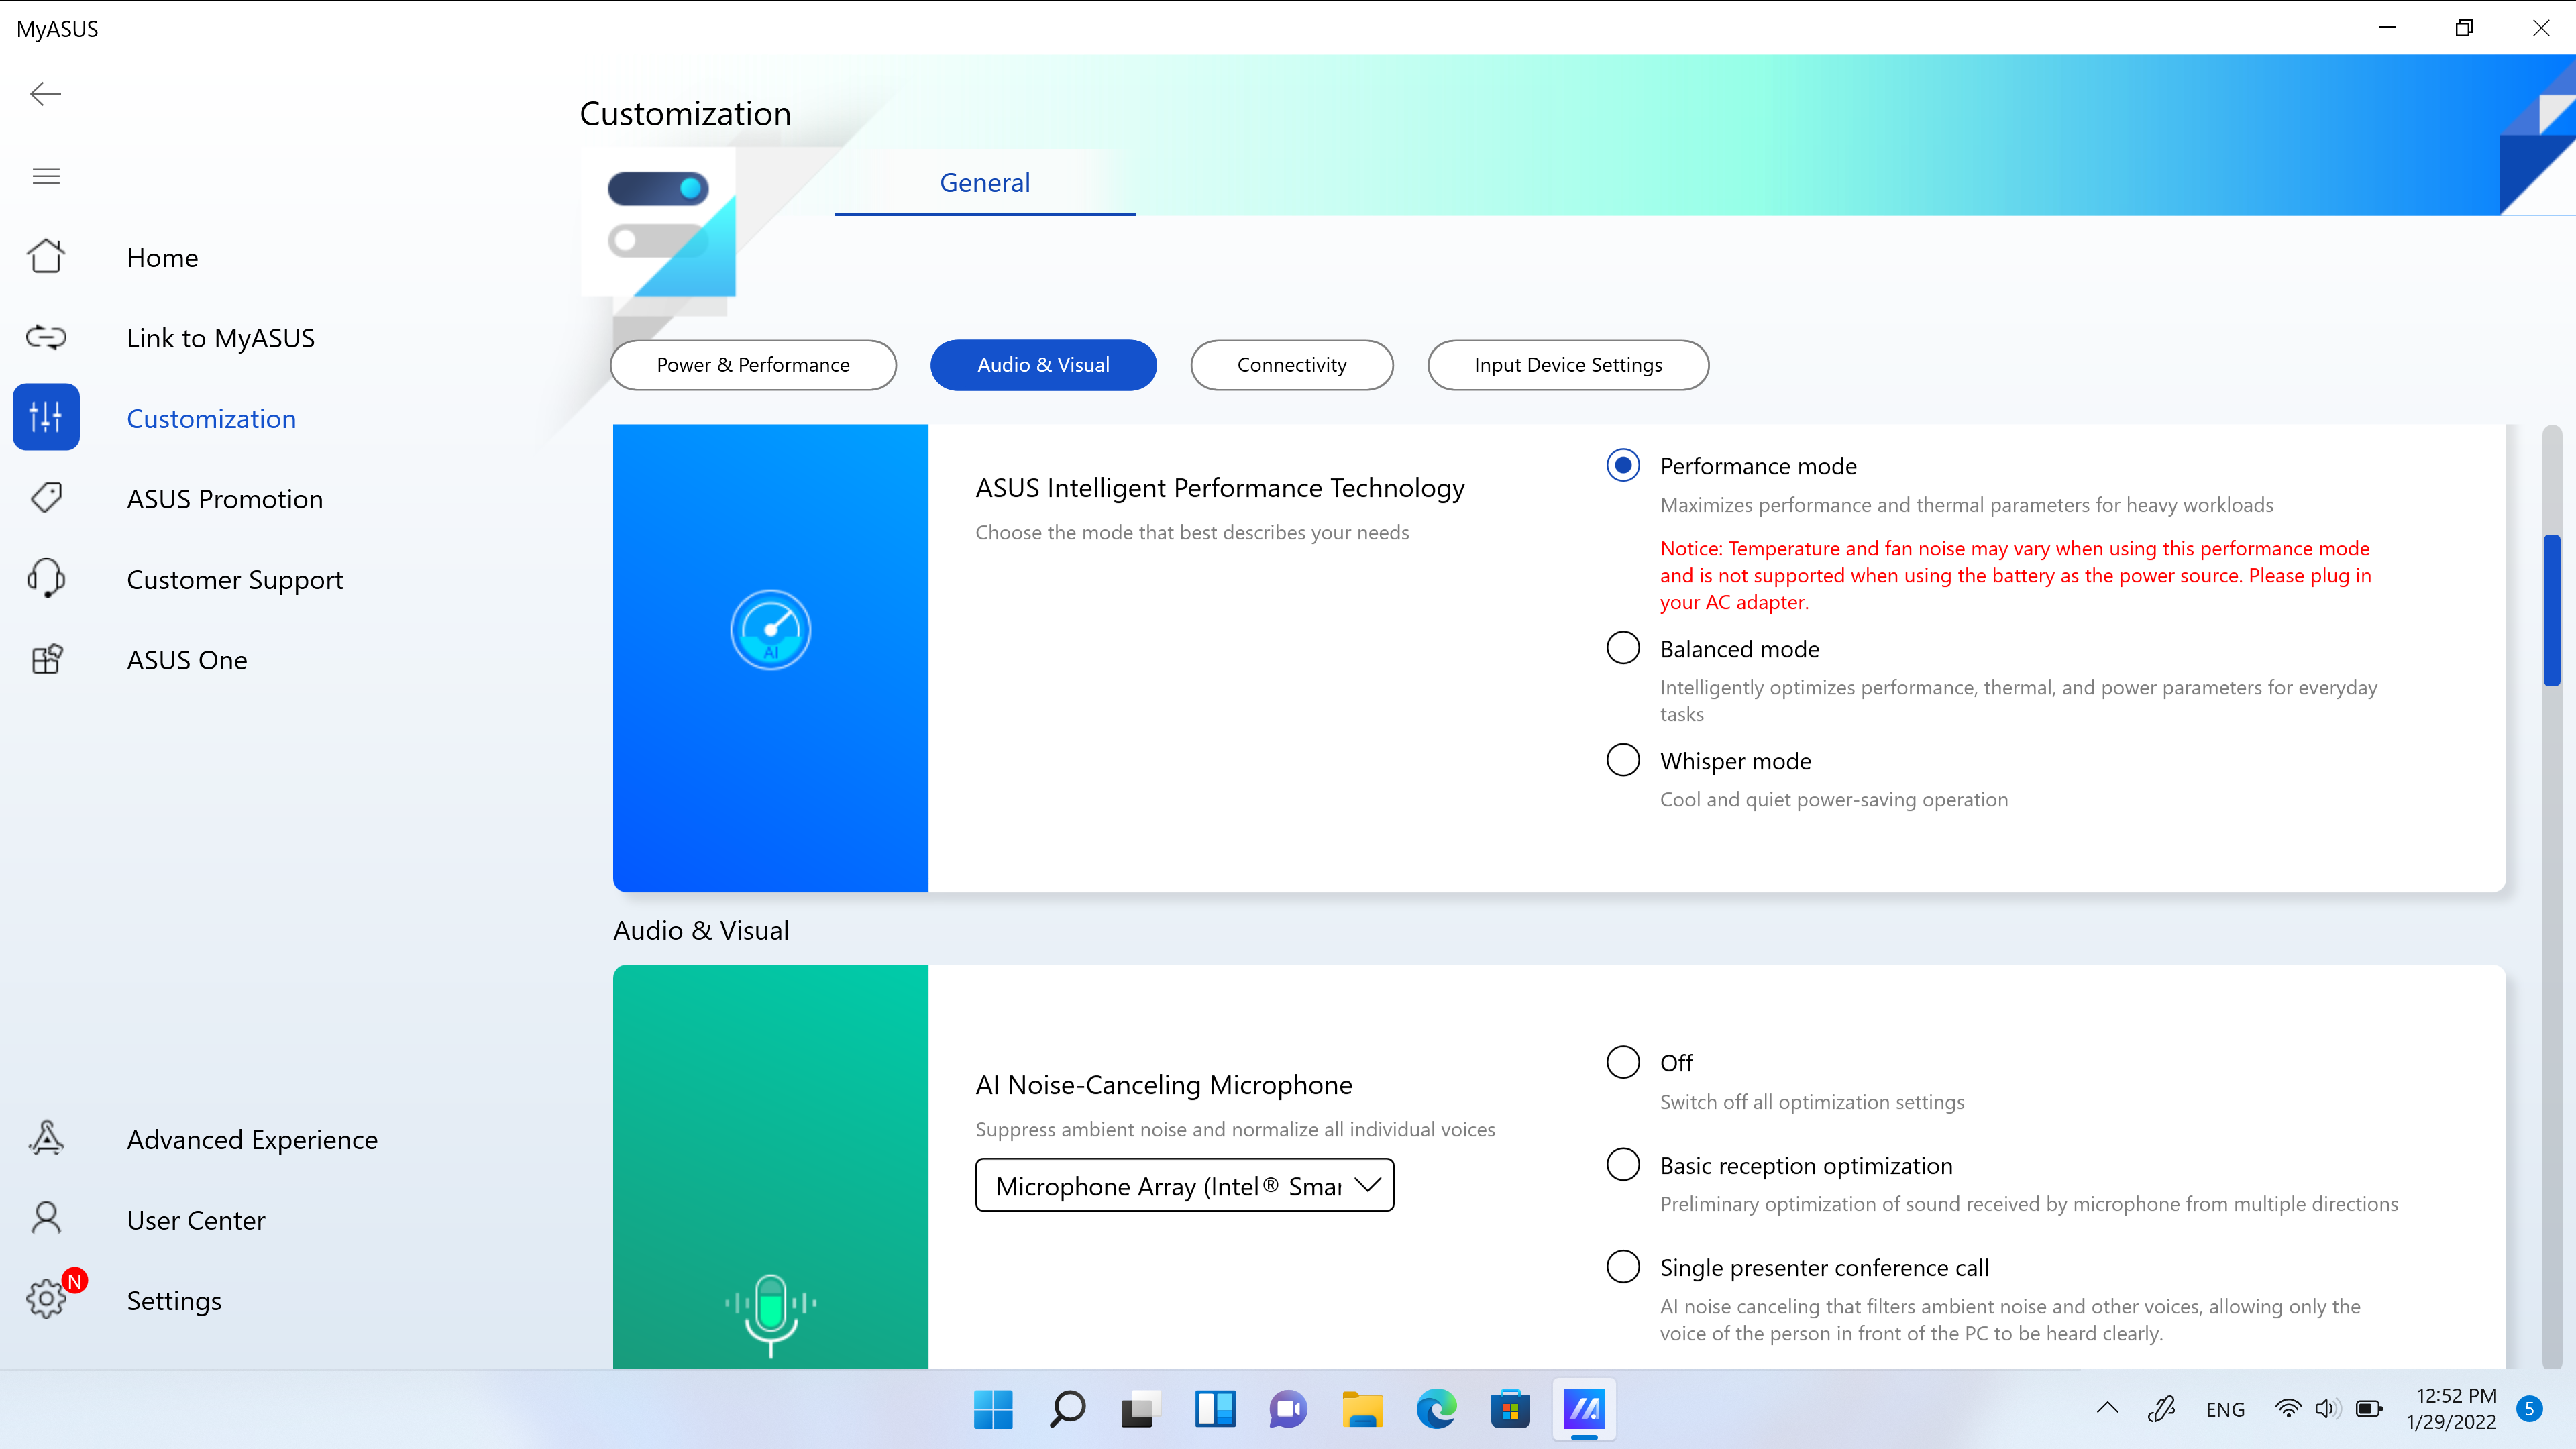This screenshot has height=1449, width=2576.
Task: Click the Link to MyASUS icon
Action: coord(46,337)
